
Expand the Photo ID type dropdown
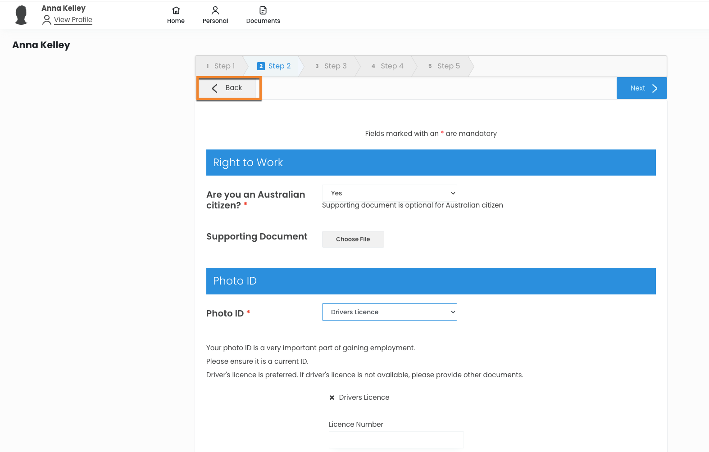coord(389,312)
